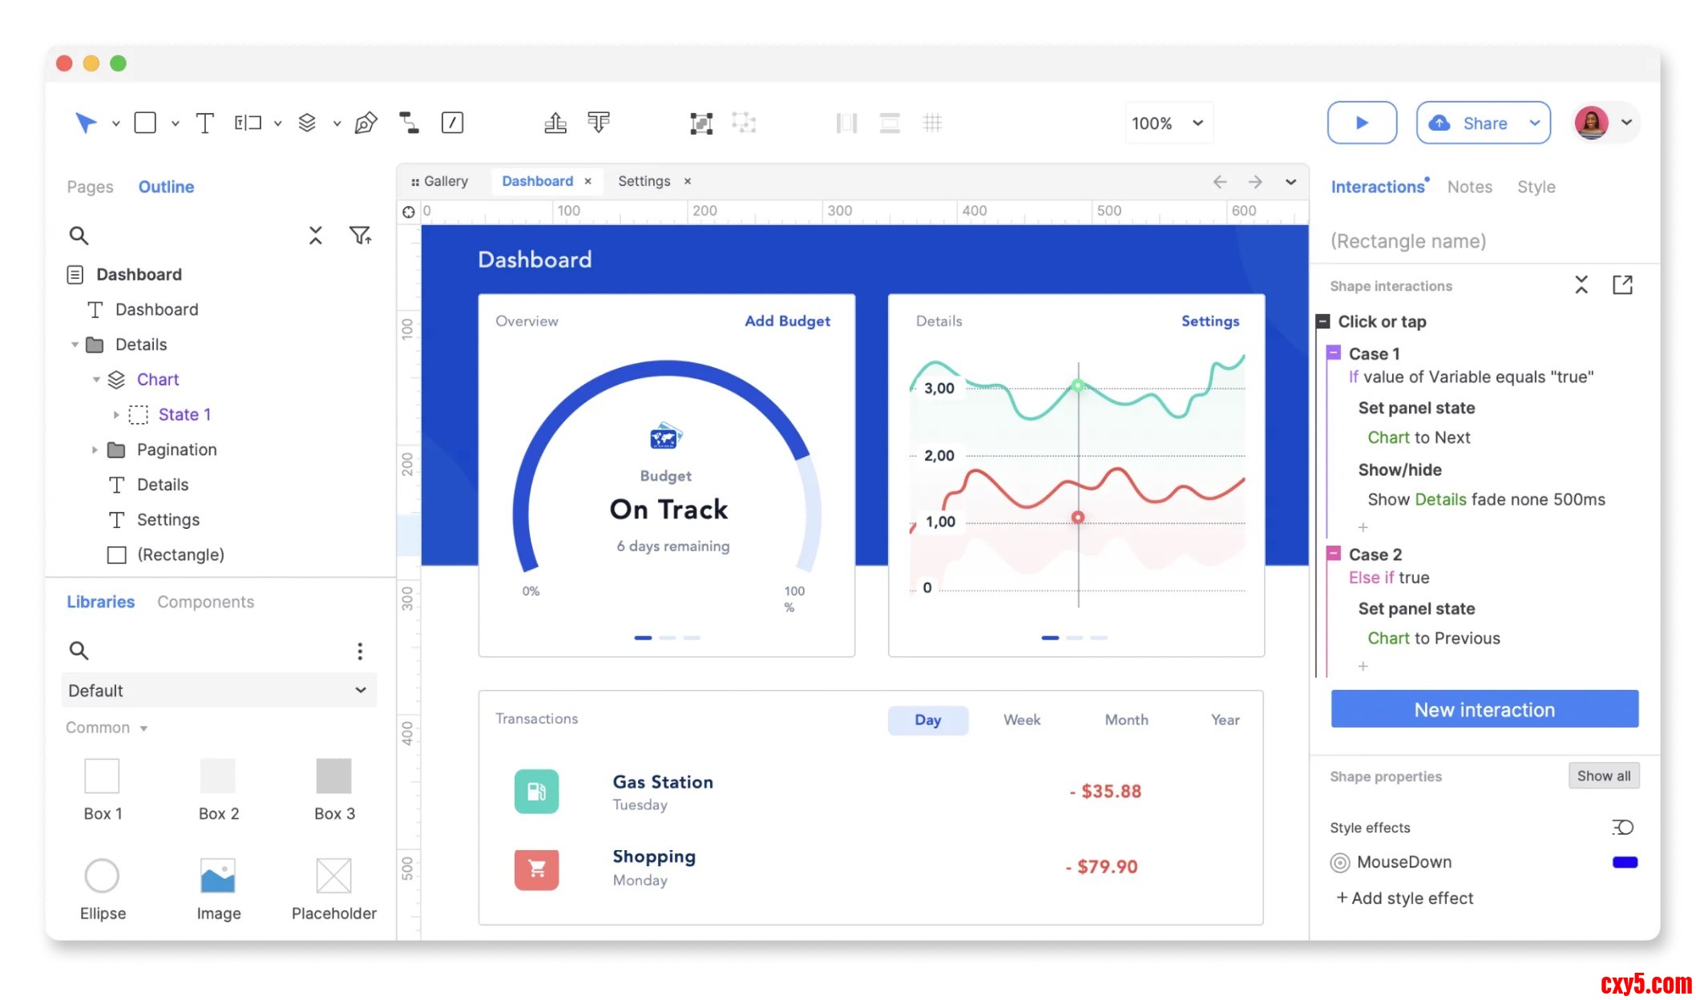Open the filter icon in Outline panel

click(x=360, y=236)
